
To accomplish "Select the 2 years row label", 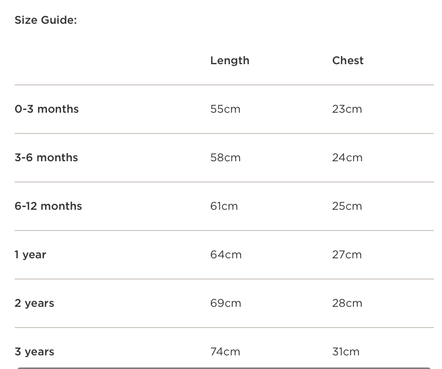I will [x=34, y=303].
